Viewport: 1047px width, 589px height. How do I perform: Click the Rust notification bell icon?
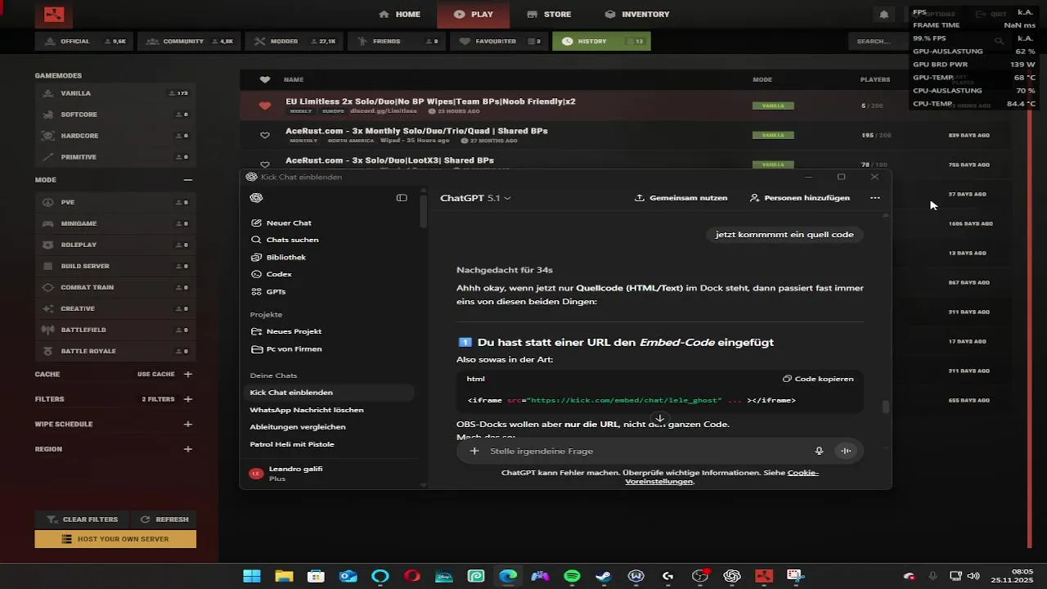[x=884, y=14]
